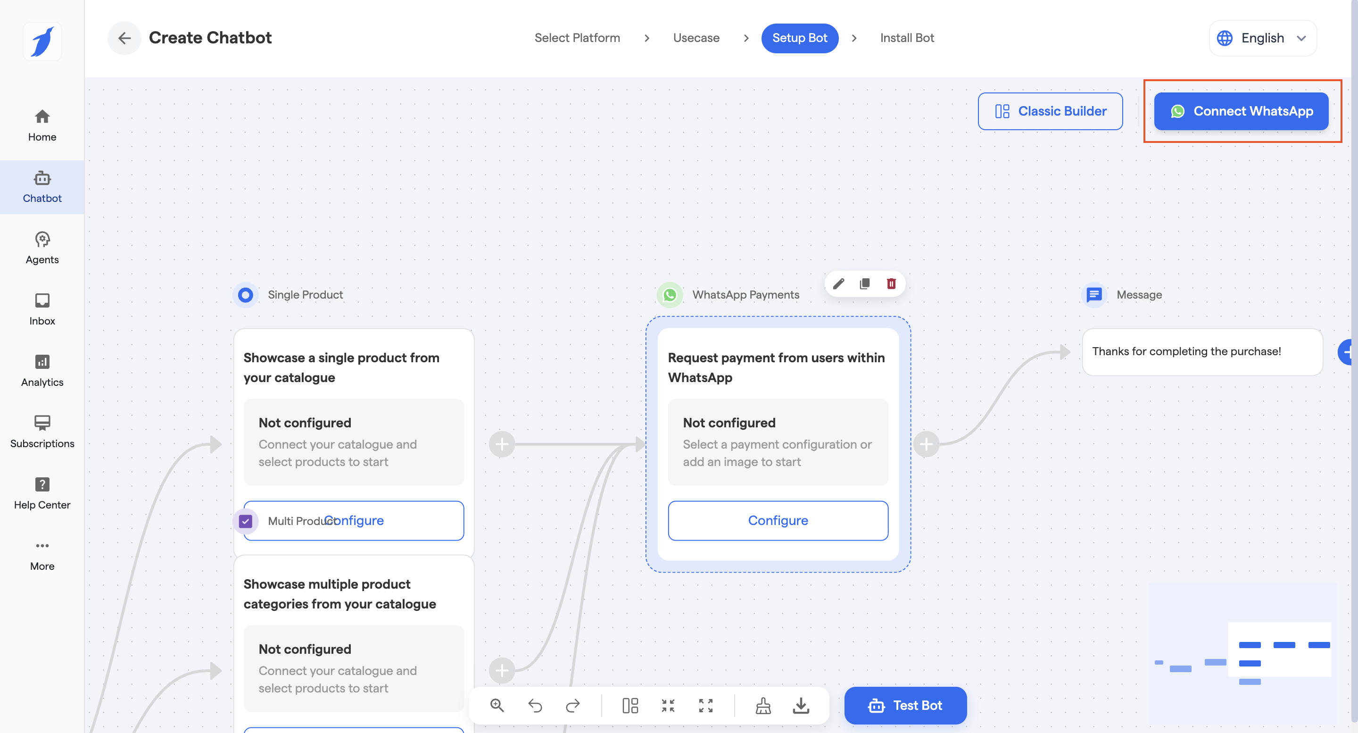Click the zoom-in magnifier in the bottom toolbar

tap(497, 705)
